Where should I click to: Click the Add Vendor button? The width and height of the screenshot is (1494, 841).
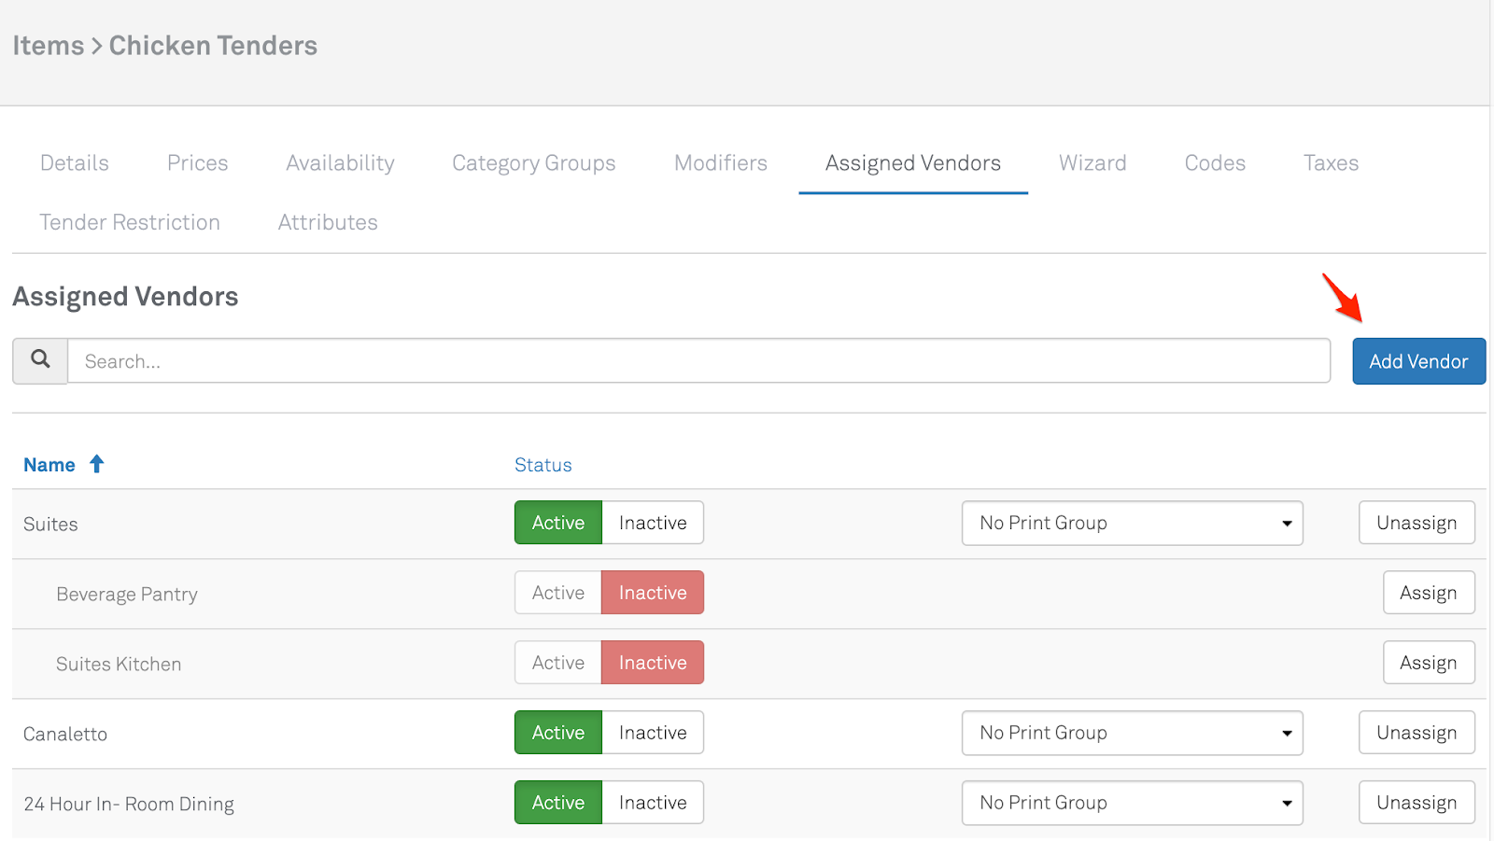coord(1417,361)
